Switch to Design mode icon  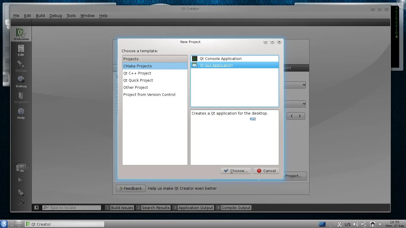tap(21, 66)
